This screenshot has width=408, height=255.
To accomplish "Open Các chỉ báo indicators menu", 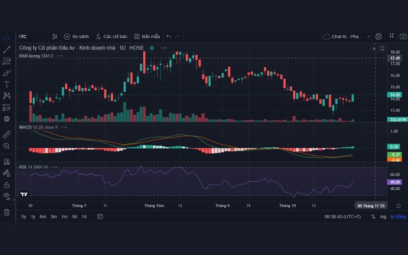I will coord(111,37).
